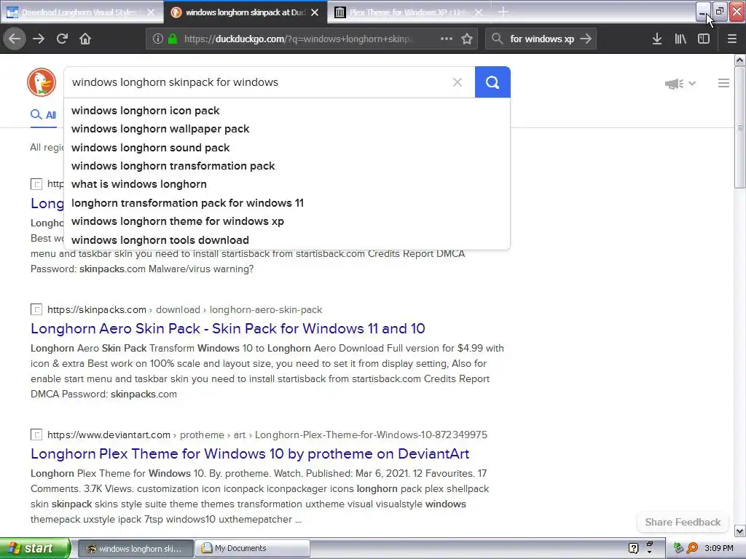Click the deviantart.com result URL
The width and height of the screenshot is (746, 559).
tap(267, 435)
